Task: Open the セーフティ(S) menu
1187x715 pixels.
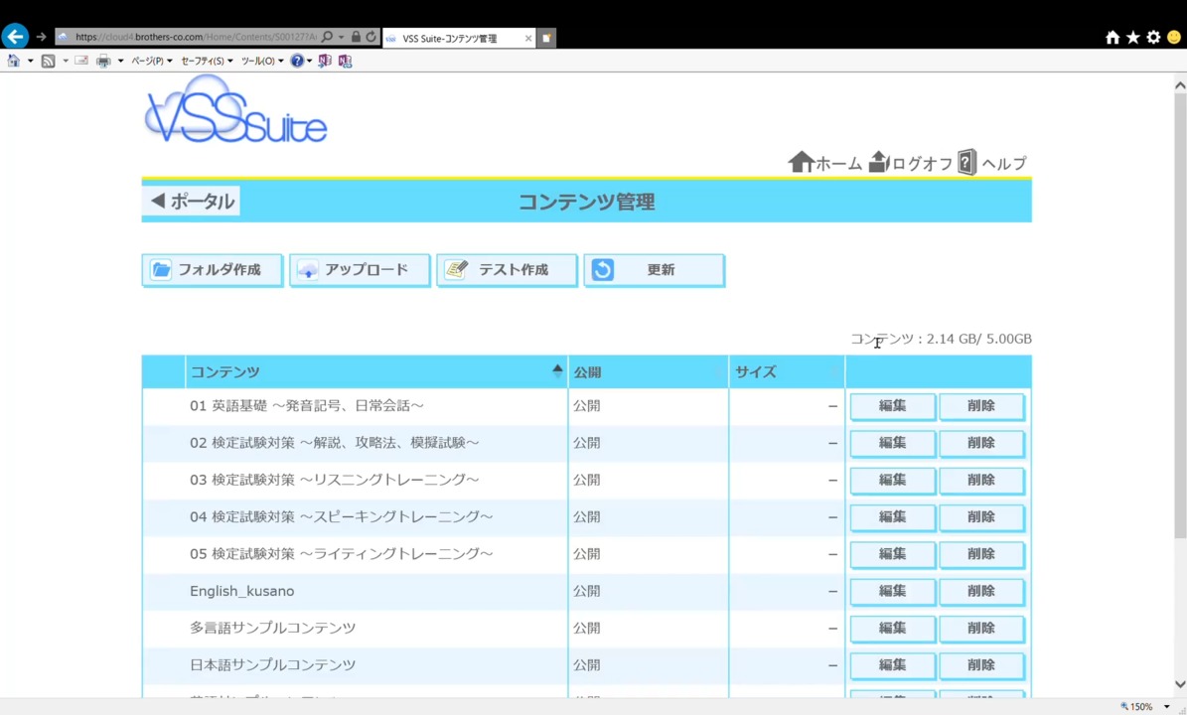Action: (207, 61)
